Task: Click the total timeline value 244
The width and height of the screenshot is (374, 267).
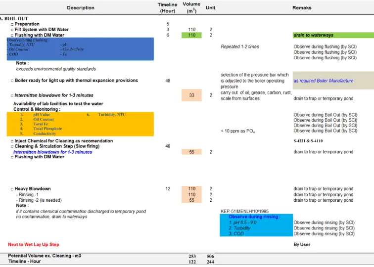Action: (x=210, y=262)
